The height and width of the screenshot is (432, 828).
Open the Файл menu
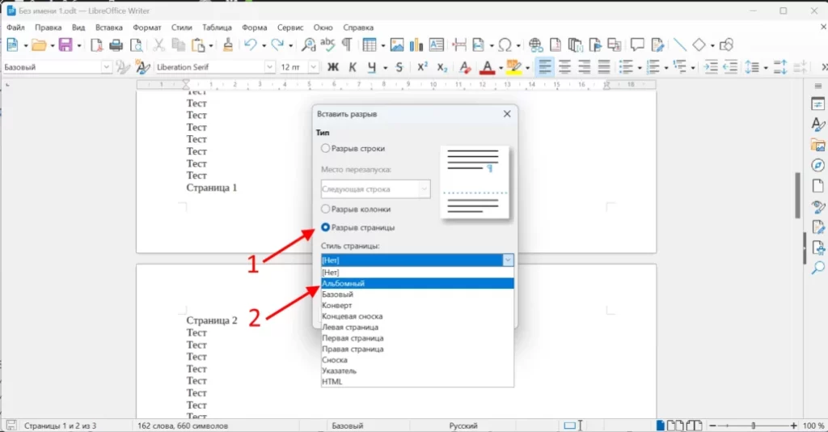click(x=16, y=28)
